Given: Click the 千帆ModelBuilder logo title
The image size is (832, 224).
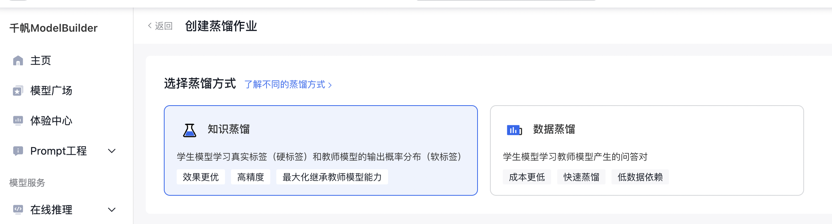Looking at the screenshot, I should pos(53,28).
